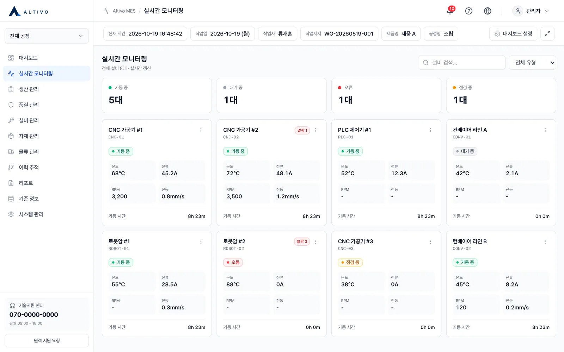Open 물류 관리 section
Image resolution: width=564 pixels, height=352 pixels.
pyautogui.click(x=47, y=152)
